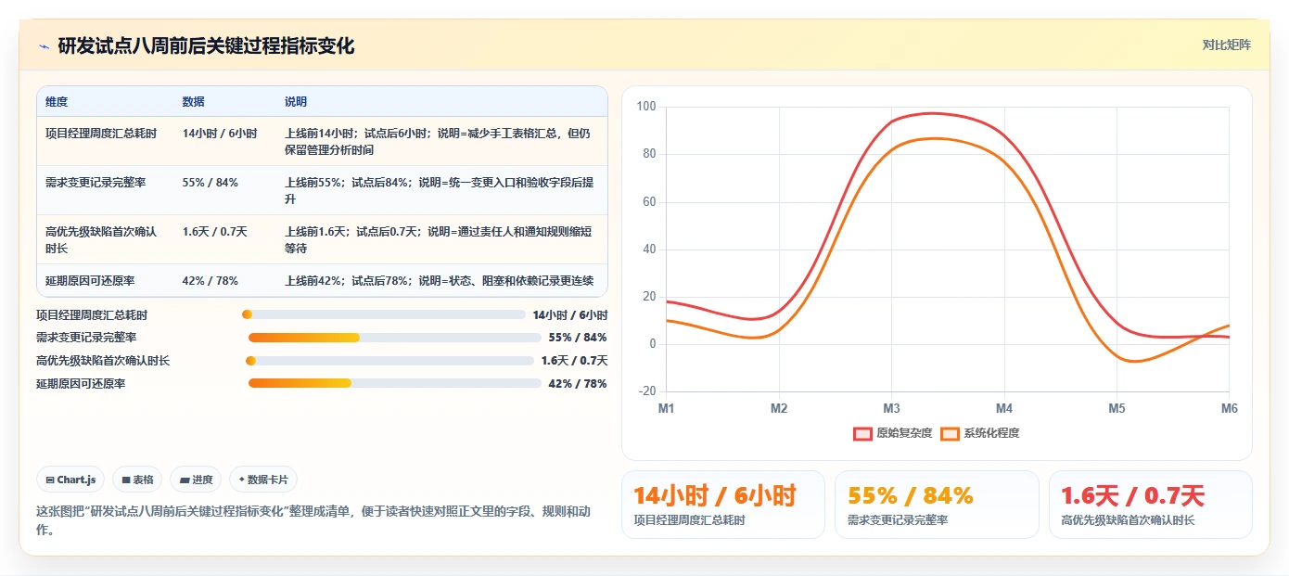Click table data cell 55% / 84%
1289x576 pixels.
point(211,183)
